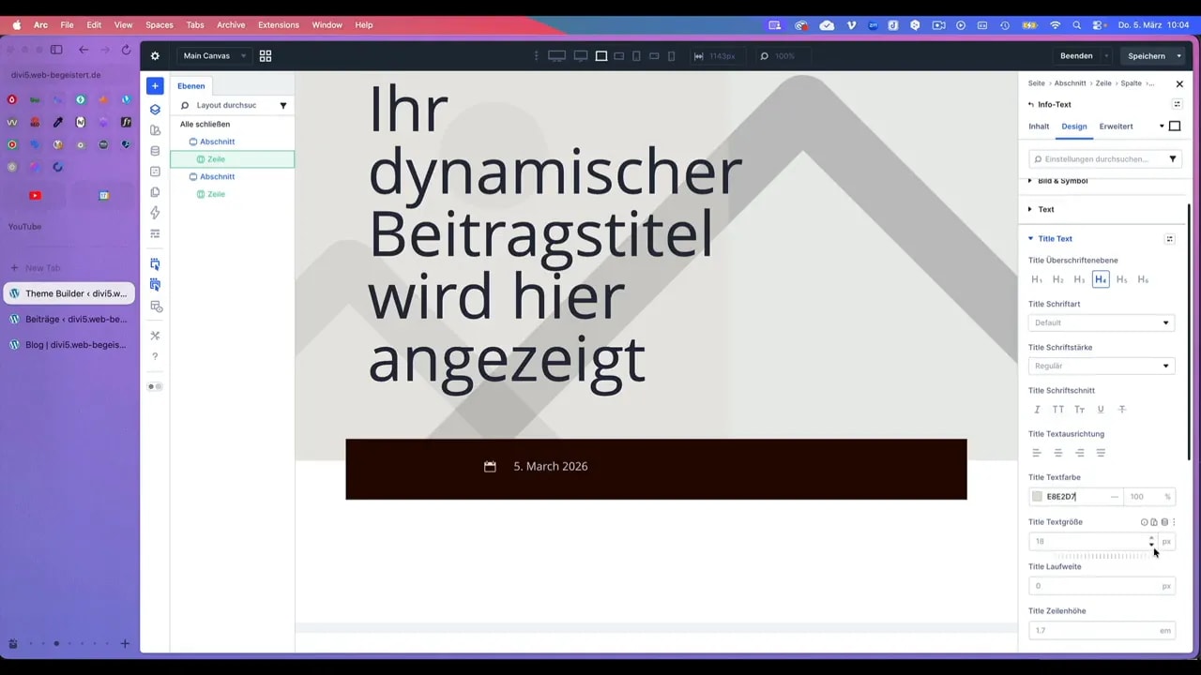Toggle italic in Title Schriftschnitt

point(1037,409)
